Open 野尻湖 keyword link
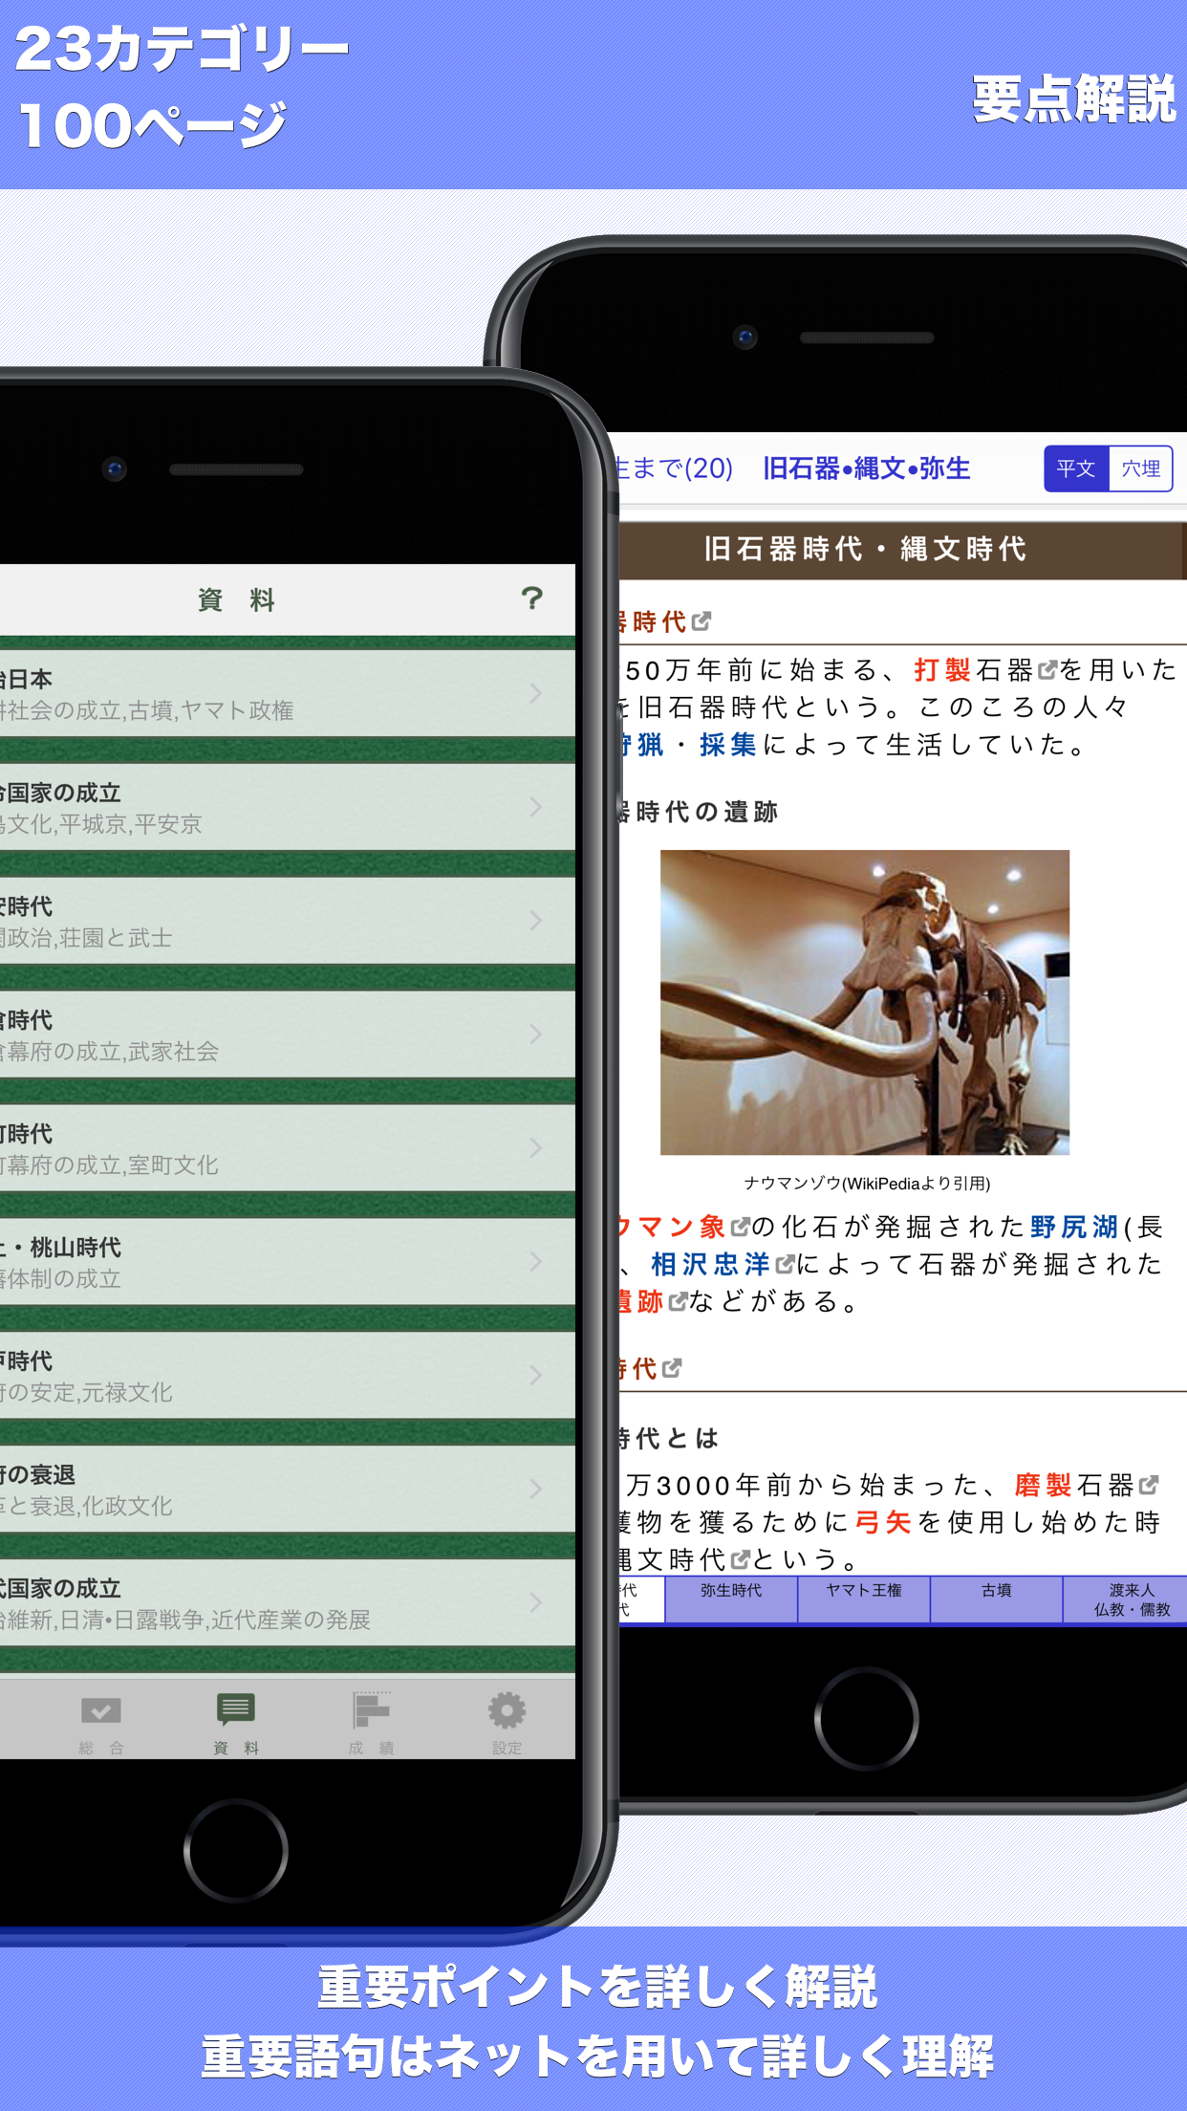 1074,1227
